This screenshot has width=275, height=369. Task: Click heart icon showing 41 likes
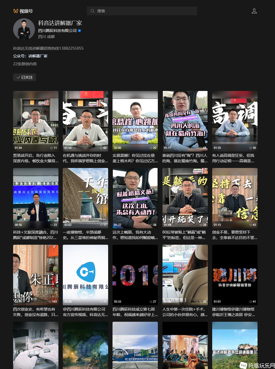coord(251,302)
